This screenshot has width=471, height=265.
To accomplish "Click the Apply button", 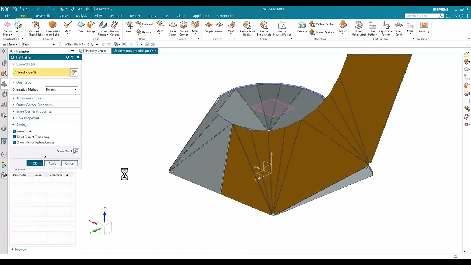I will pyautogui.click(x=52, y=163).
